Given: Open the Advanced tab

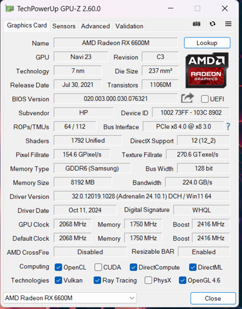Looking at the screenshot, I should pyautogui.click(x=95, y=26).
